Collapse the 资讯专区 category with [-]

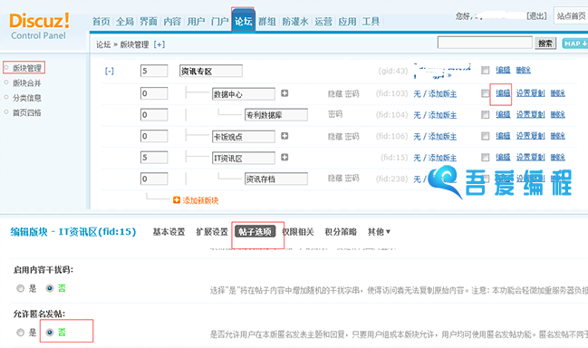[109, 71]
